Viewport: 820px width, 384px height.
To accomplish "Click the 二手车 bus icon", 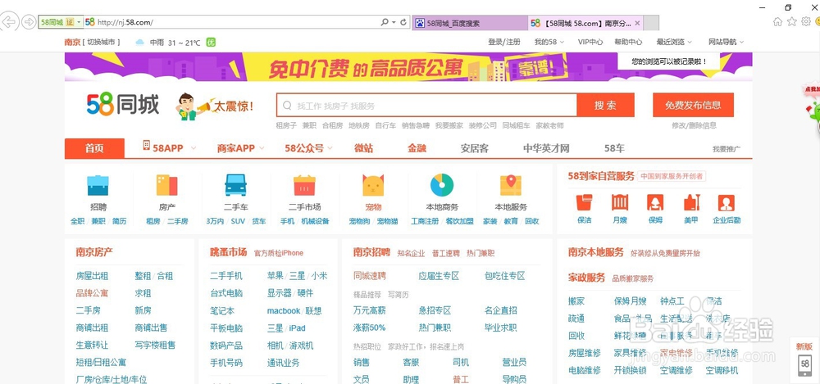I will point(235,185).
